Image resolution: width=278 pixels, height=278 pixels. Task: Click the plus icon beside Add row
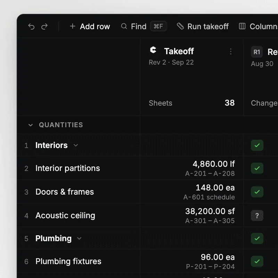pyautogui.click(x=73, y=26)
